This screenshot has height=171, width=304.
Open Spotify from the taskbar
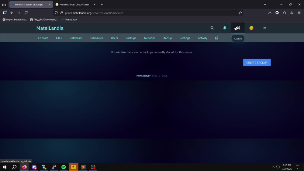tap(64, 167)
